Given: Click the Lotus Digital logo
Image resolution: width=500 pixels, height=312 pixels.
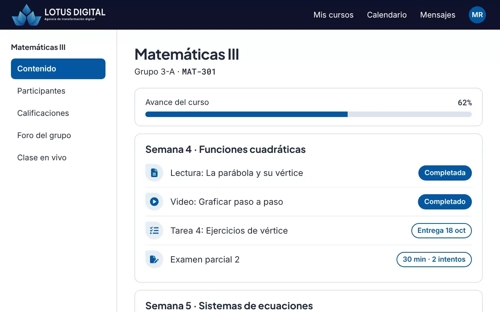Looking at the screenshot, I should (x=59, y=15).
